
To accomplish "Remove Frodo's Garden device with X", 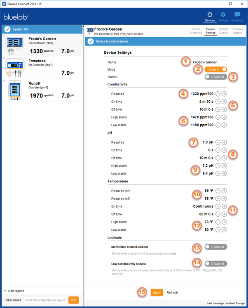I will pyautogui.click(x=4, y=36).
